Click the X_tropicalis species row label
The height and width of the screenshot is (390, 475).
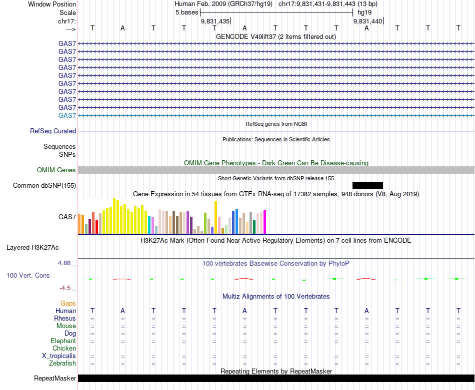coord(59,356)
